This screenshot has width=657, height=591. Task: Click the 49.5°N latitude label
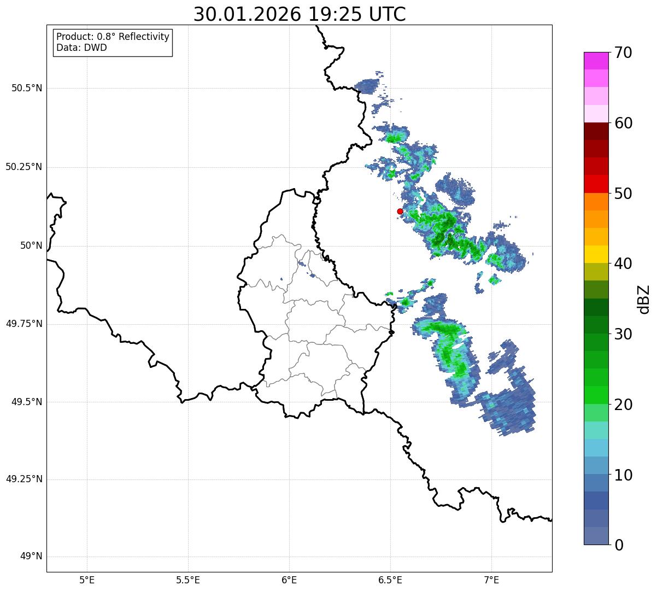click(x=27, y=402)
